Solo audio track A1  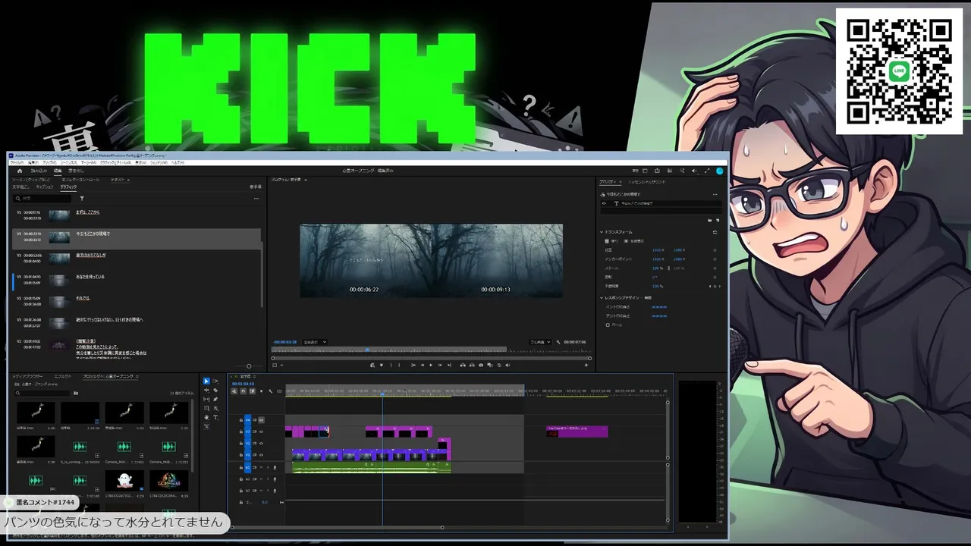pos(266,467)
